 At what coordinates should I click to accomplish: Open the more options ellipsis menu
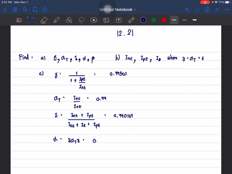pyautogui.click(x=227, y=10)
